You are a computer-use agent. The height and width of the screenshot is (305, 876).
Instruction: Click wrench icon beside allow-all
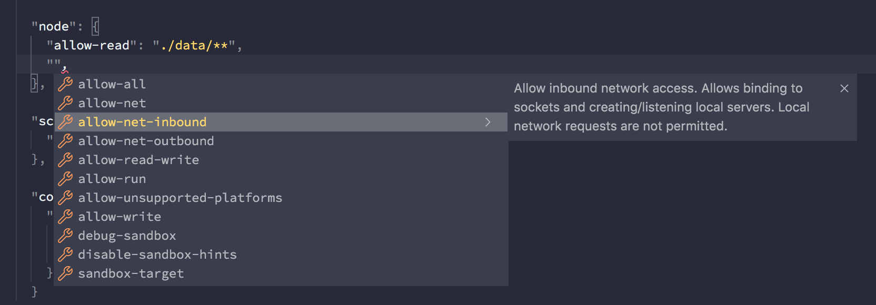pos(65,84)
